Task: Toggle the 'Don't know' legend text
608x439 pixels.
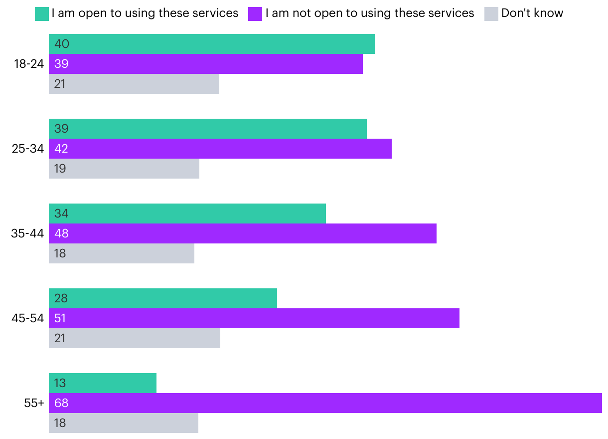Action: [532, 13]
